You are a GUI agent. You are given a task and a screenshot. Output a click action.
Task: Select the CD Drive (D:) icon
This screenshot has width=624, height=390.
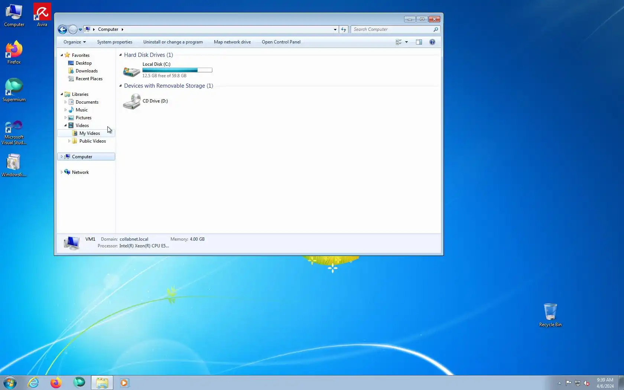click(x=131, y=101)
